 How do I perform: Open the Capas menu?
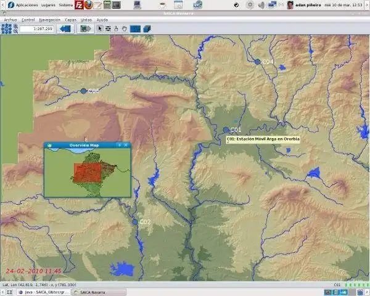(x=70, y=20)
